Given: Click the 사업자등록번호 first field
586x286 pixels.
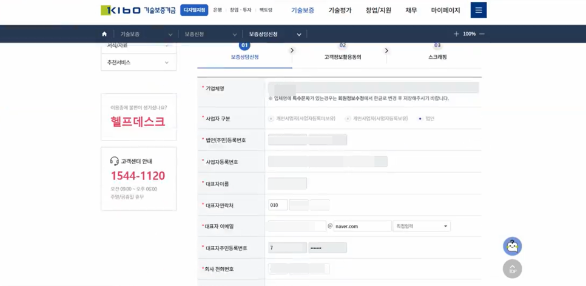Looking at the screenshot, I should coord(288,162).
